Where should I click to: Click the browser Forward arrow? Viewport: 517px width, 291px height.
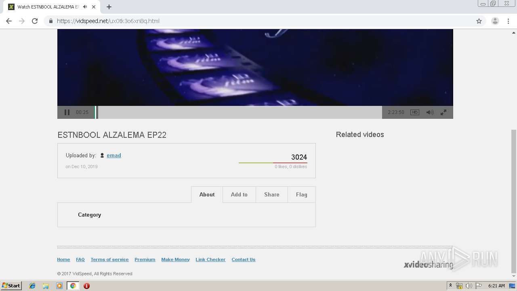(22, 21)
